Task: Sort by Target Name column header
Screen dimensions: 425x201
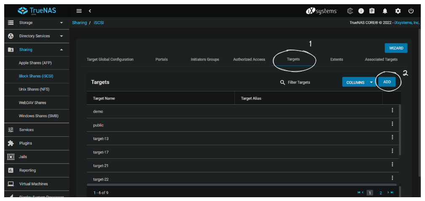Action: coord(104,98)
